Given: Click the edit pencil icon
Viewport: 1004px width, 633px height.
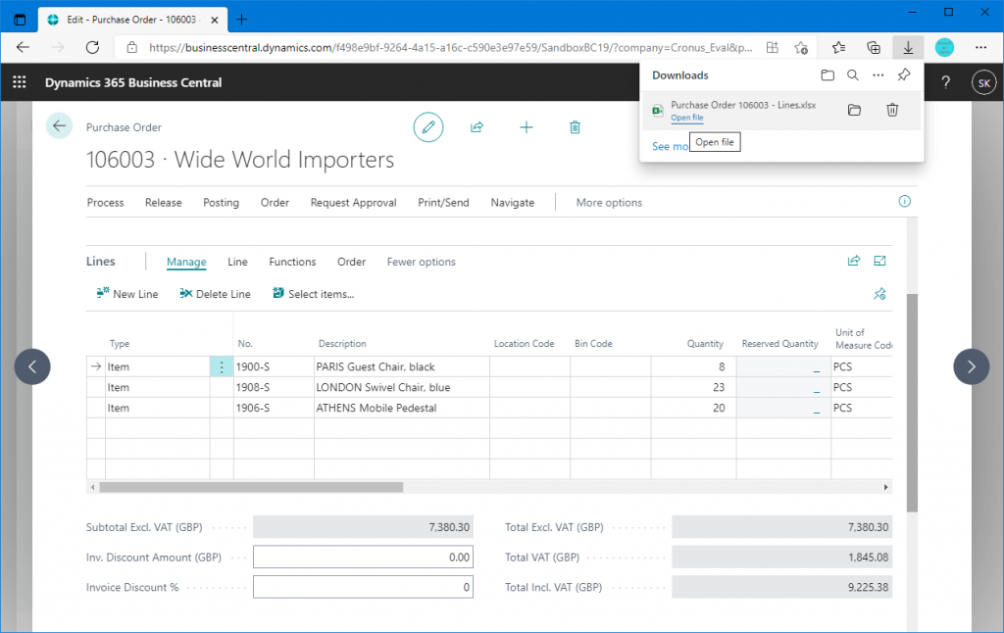Looking at the screenshot, I should click(x=428, y=126).
